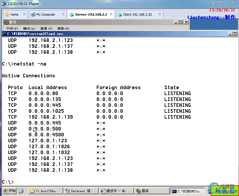Click the Home tab house icon
Image resolution: width=239 pixels, height=196 pixels.
[7, 14]
